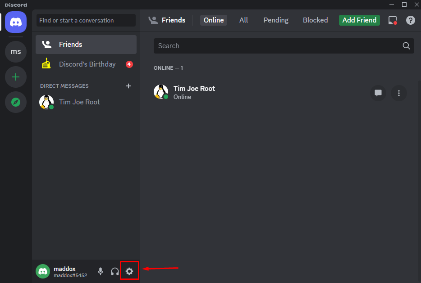This screenshot has width=421, height=283.
Task: Toggle microphone mute for maddox
Action: (101, 271)
